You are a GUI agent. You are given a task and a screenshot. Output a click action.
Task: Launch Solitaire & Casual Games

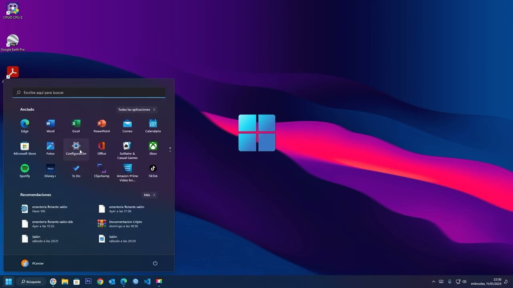coord(127,150)
